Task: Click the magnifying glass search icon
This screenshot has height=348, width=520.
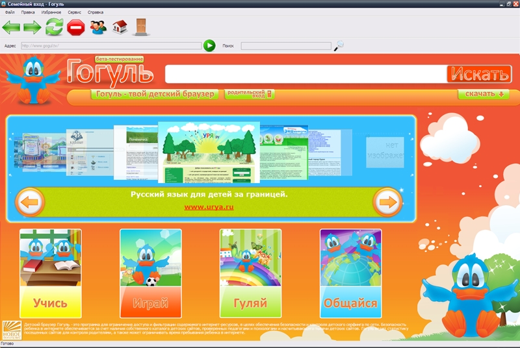Action: coord(339,45)
